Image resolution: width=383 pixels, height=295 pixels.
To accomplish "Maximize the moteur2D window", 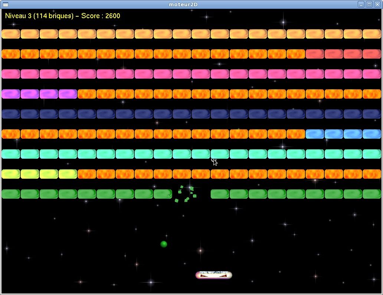I will pyautogui.click(x=369, y=4).
